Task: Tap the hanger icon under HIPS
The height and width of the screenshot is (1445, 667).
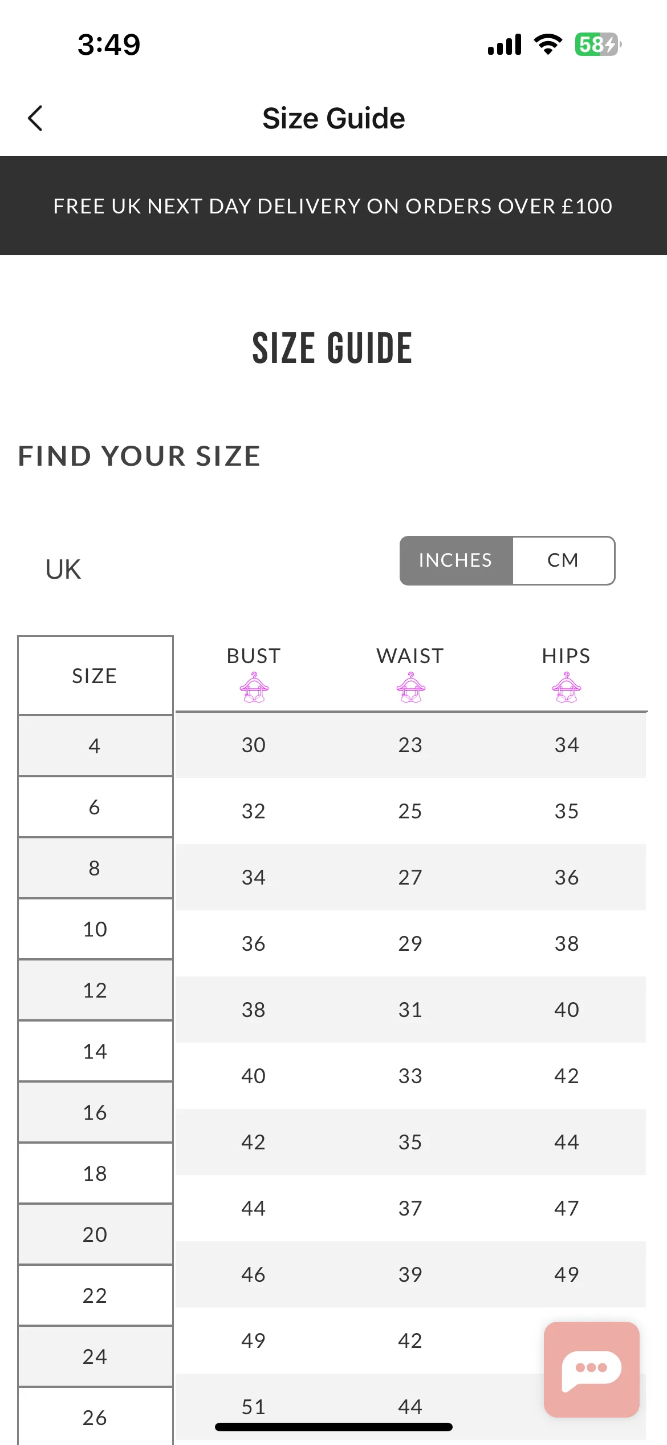Action: click(566, 687)
